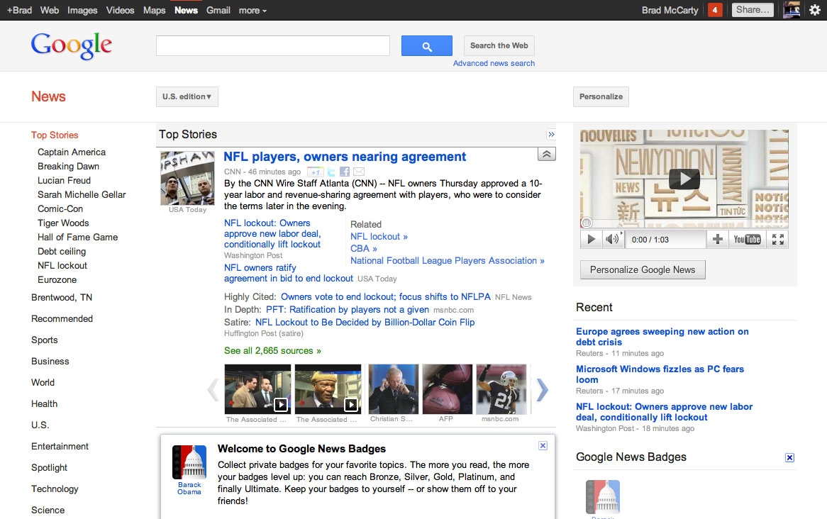
Task: Show next images with right arrow
Action: 542,390
